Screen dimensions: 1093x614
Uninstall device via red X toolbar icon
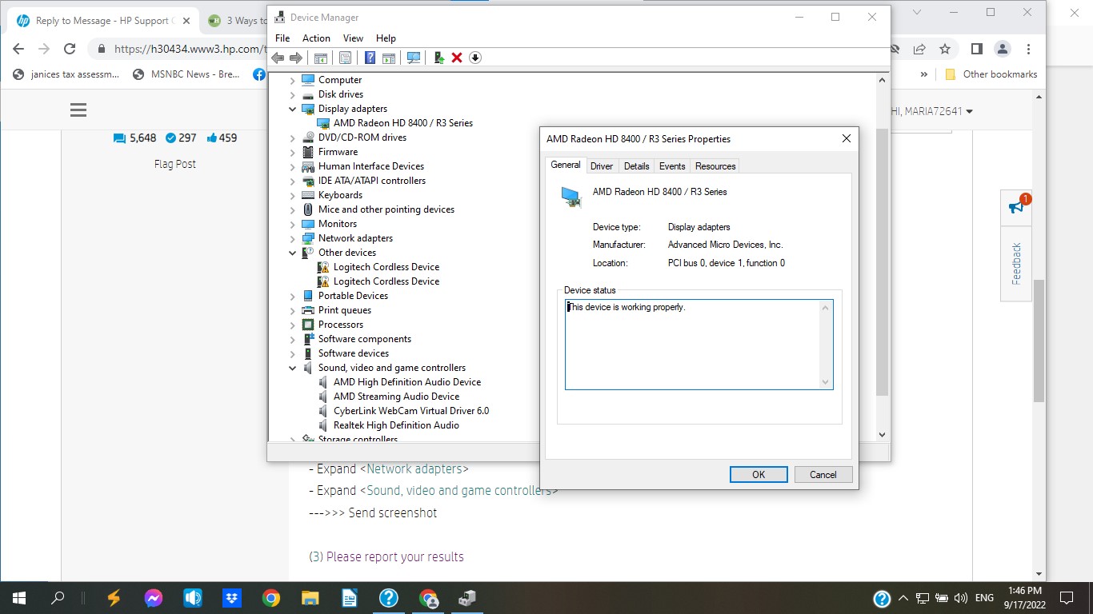pos(456,57)
